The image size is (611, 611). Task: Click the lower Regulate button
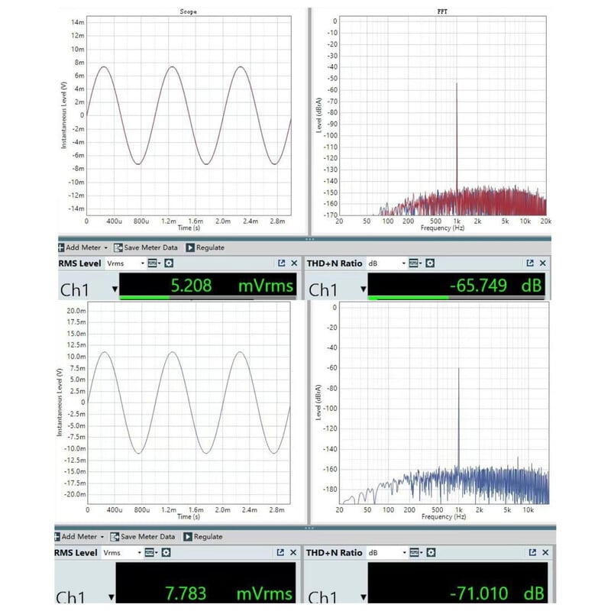tap(202, 536)
